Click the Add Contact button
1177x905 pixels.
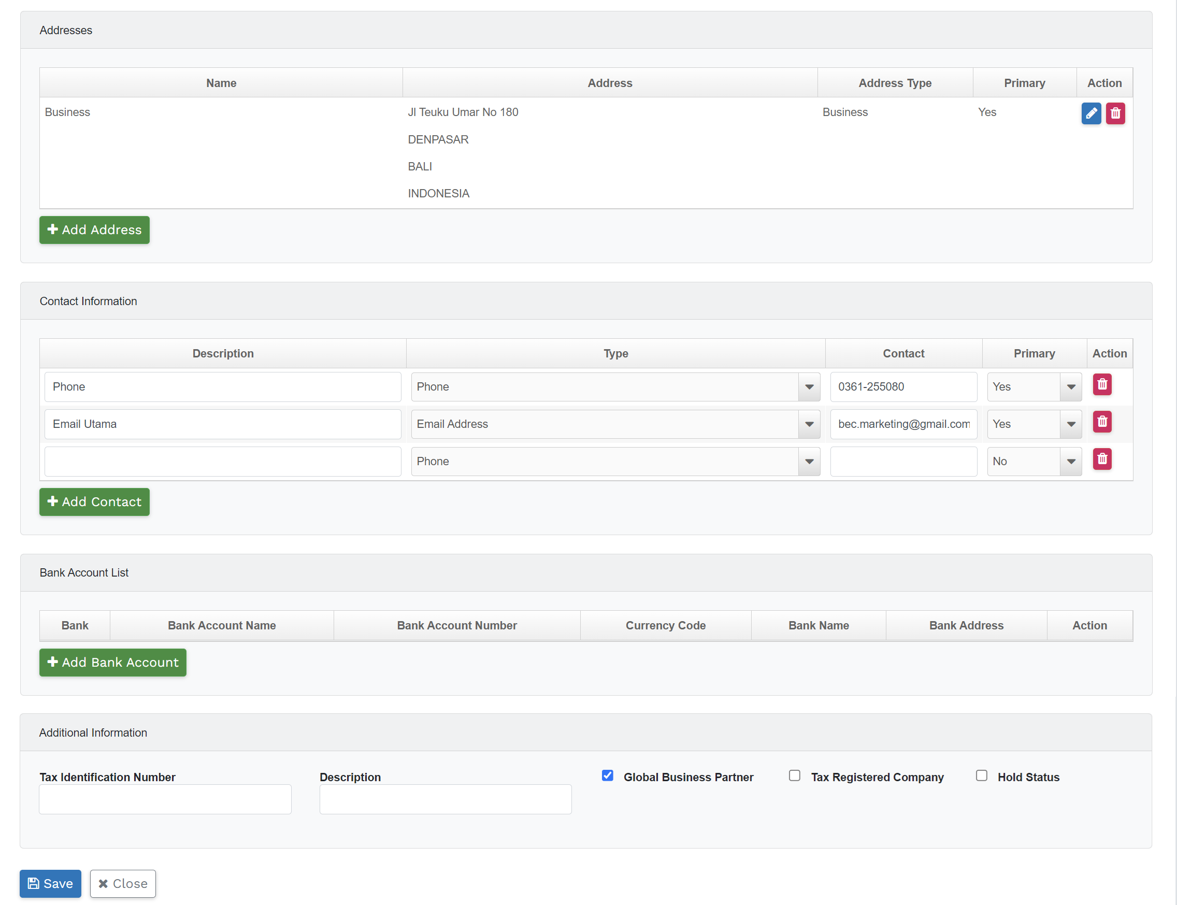coord(94,501)
